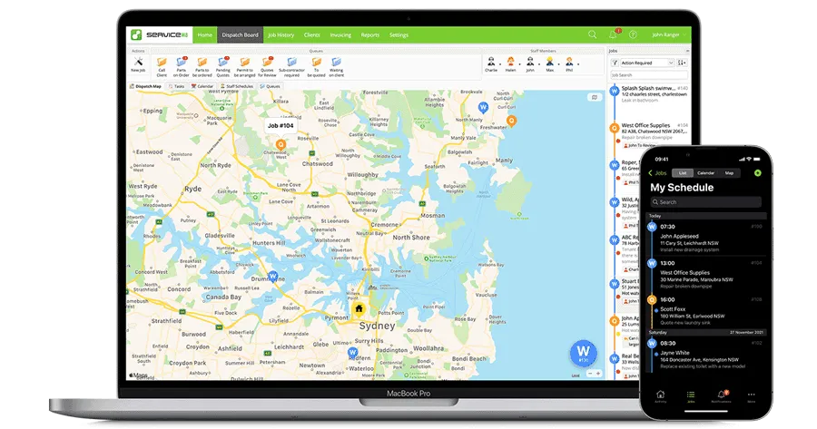Switch phone schedule to Map view
The width and height of the screenshot is (817, 429).
tap(728, 172)
